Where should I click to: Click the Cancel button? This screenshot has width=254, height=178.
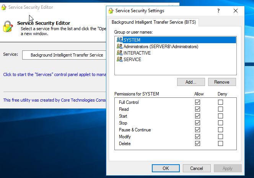pyautogui.click(x=197, y=168)
